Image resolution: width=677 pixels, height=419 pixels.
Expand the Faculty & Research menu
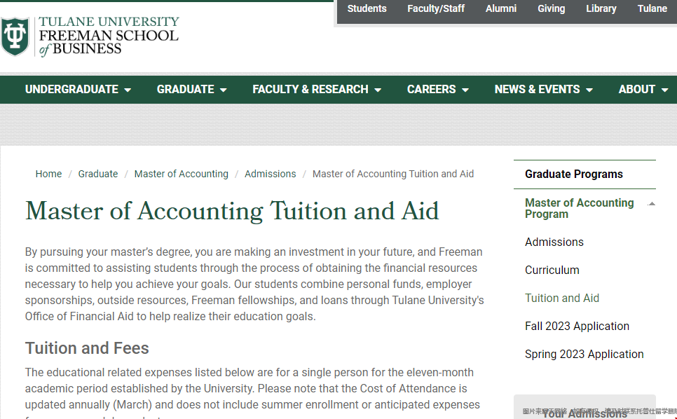[317, 89]
